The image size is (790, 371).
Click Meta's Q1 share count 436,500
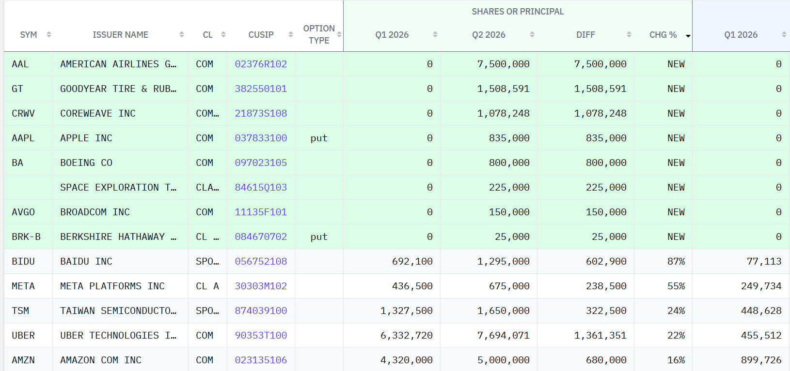(x=412, y=286)
